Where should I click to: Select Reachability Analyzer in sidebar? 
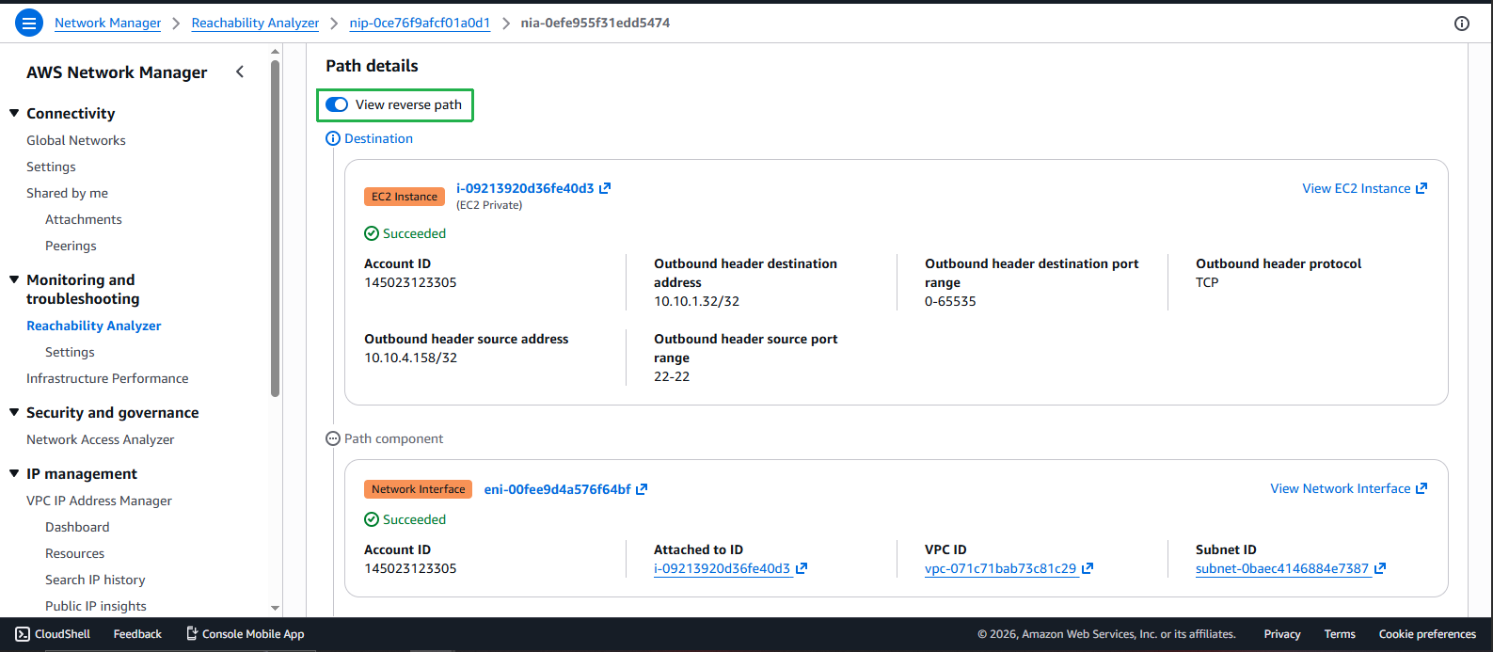point(94,326)
